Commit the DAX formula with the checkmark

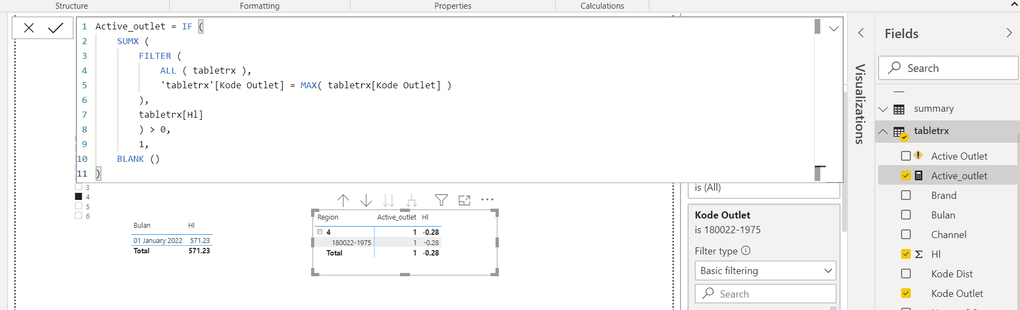coord(56,28)
